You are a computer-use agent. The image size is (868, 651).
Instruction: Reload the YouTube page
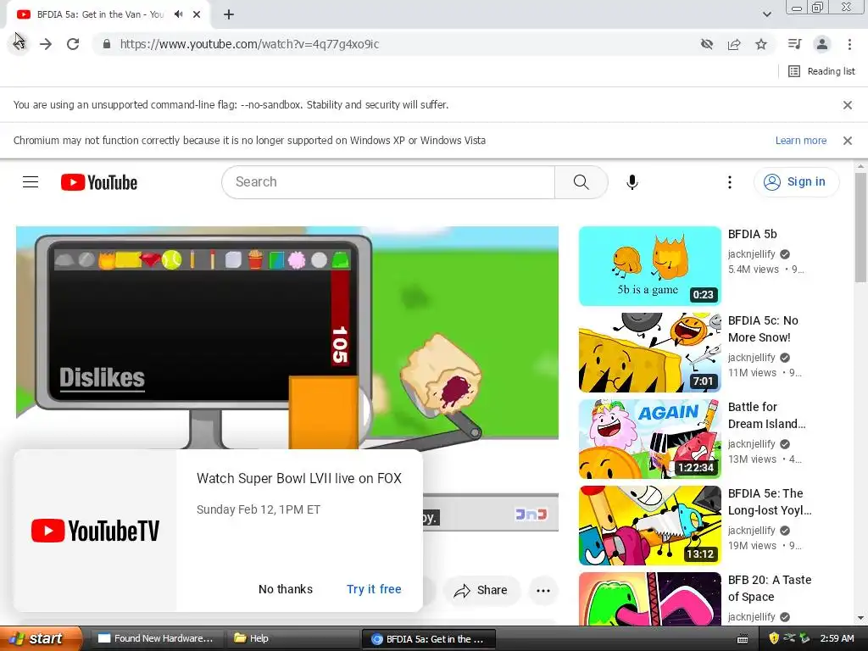73,44
